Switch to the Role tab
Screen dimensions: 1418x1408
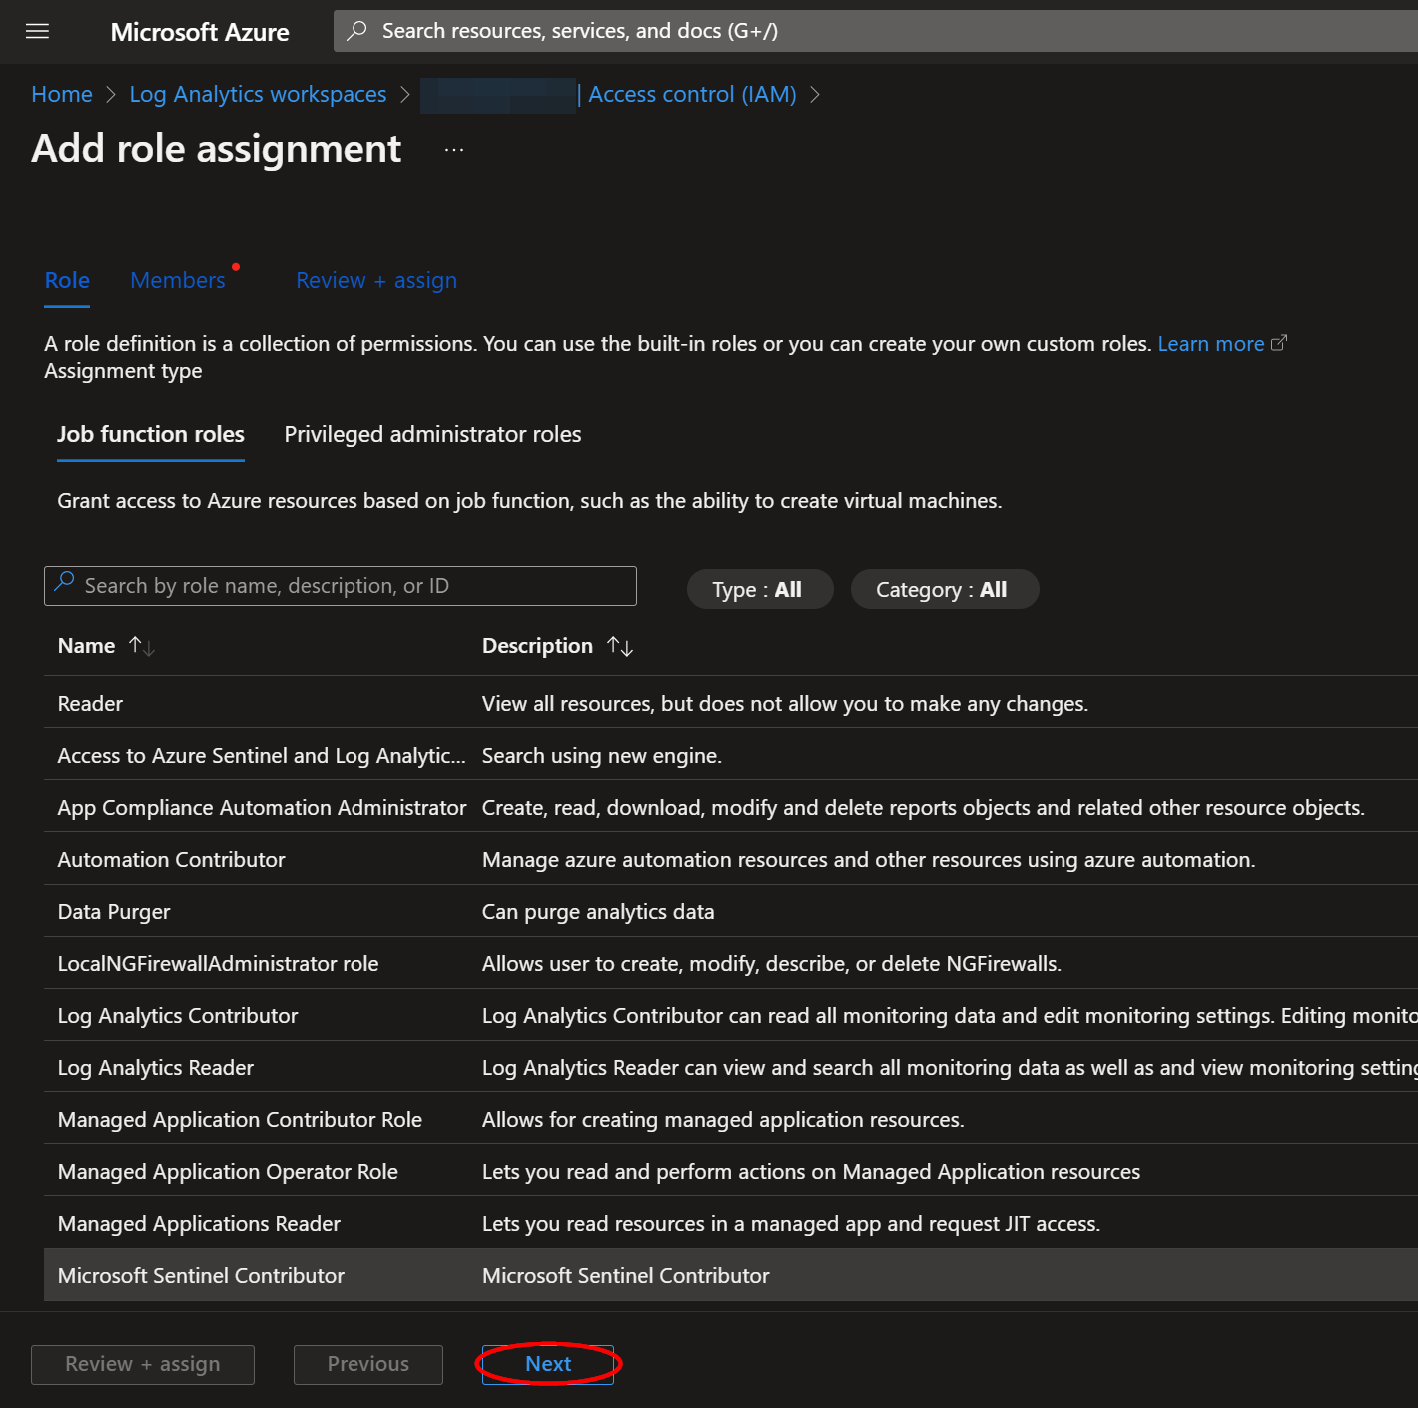coord(67,281)
